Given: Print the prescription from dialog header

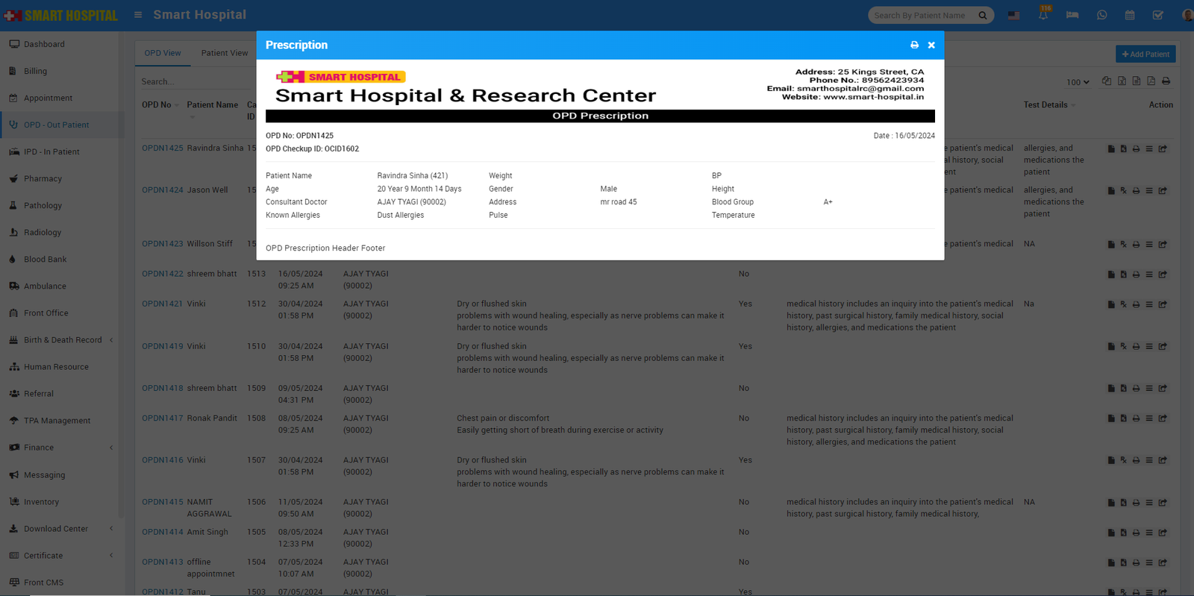Looking at the screenshot, I should click(914, 46).
